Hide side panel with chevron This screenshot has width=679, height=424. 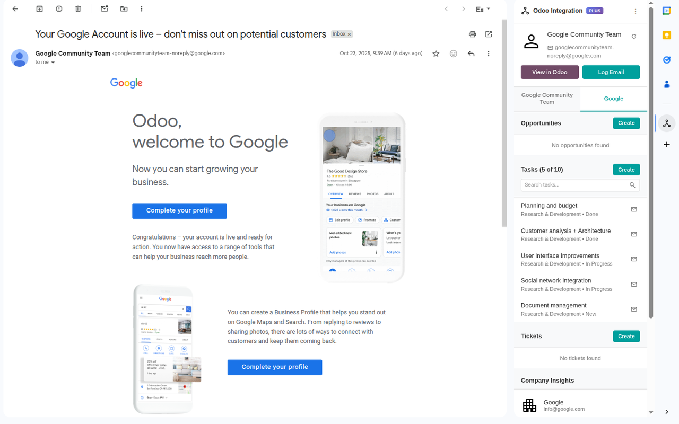point(667,412)
